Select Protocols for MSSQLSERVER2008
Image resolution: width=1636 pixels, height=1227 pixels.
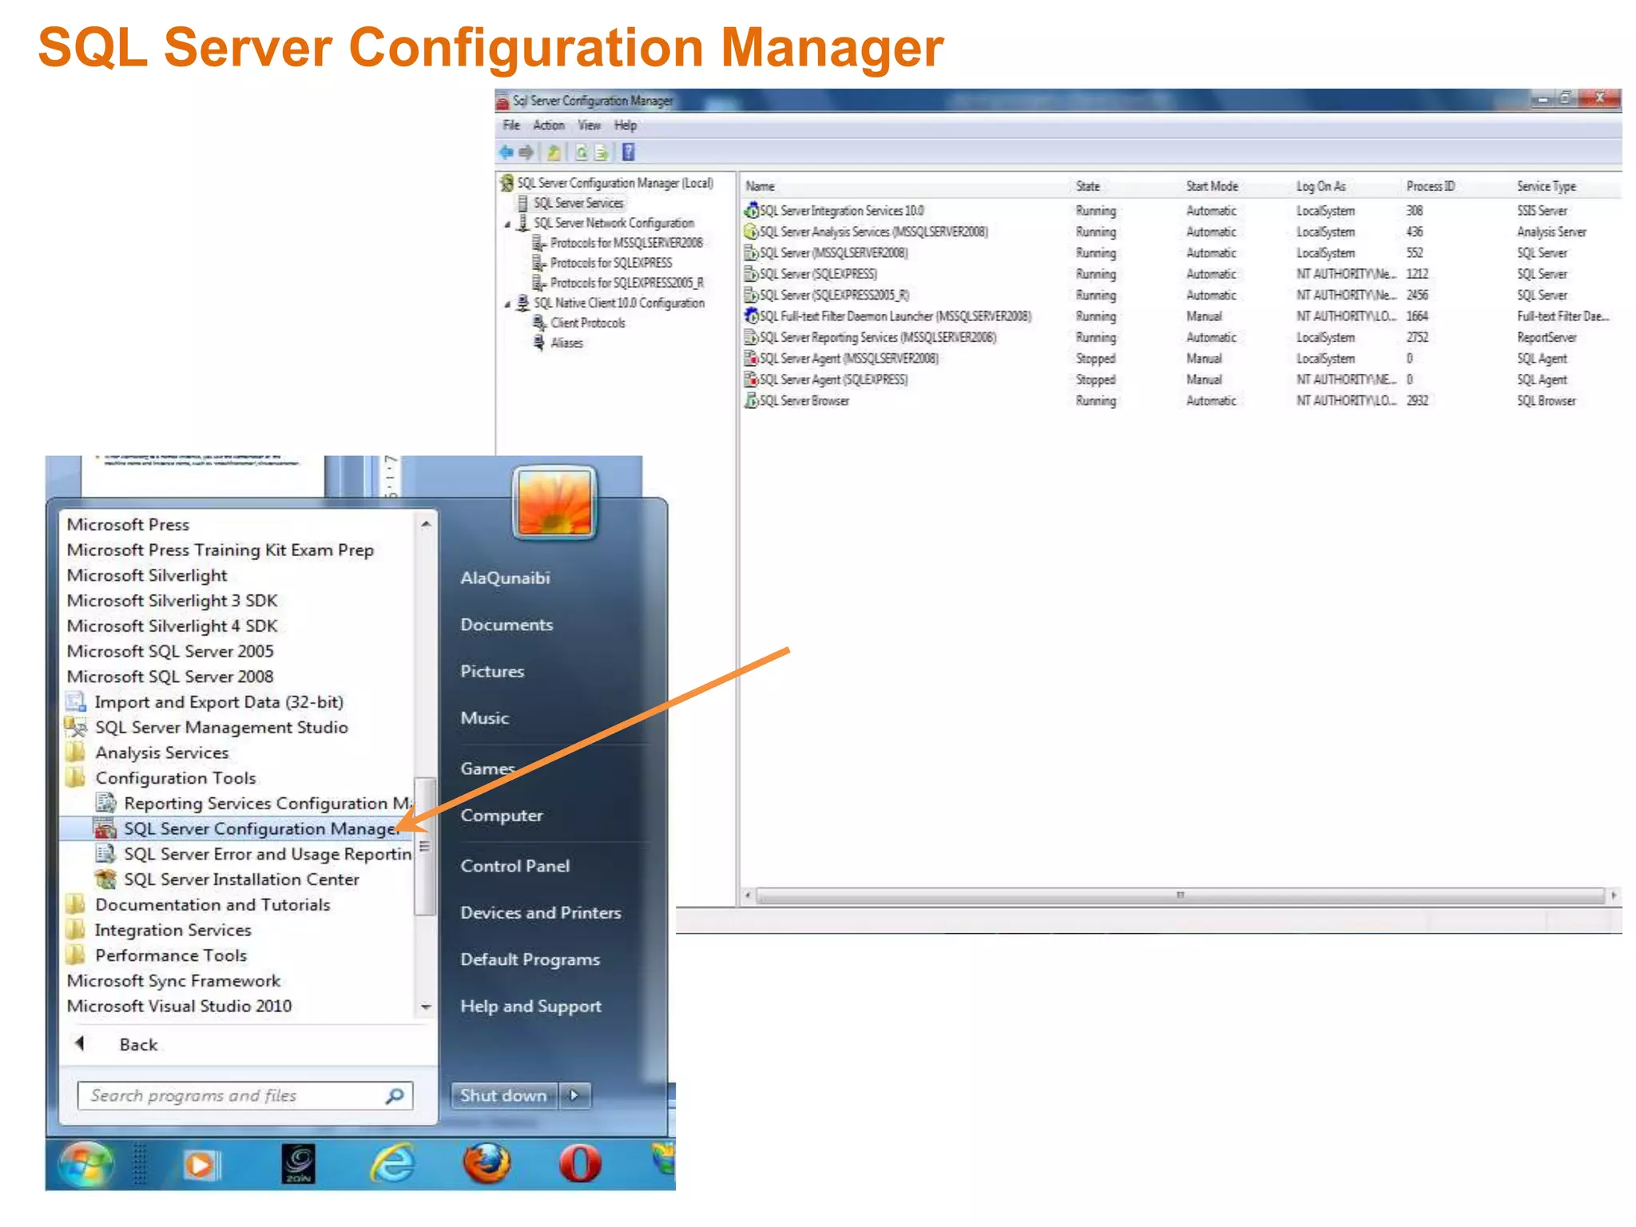(626, 243)
